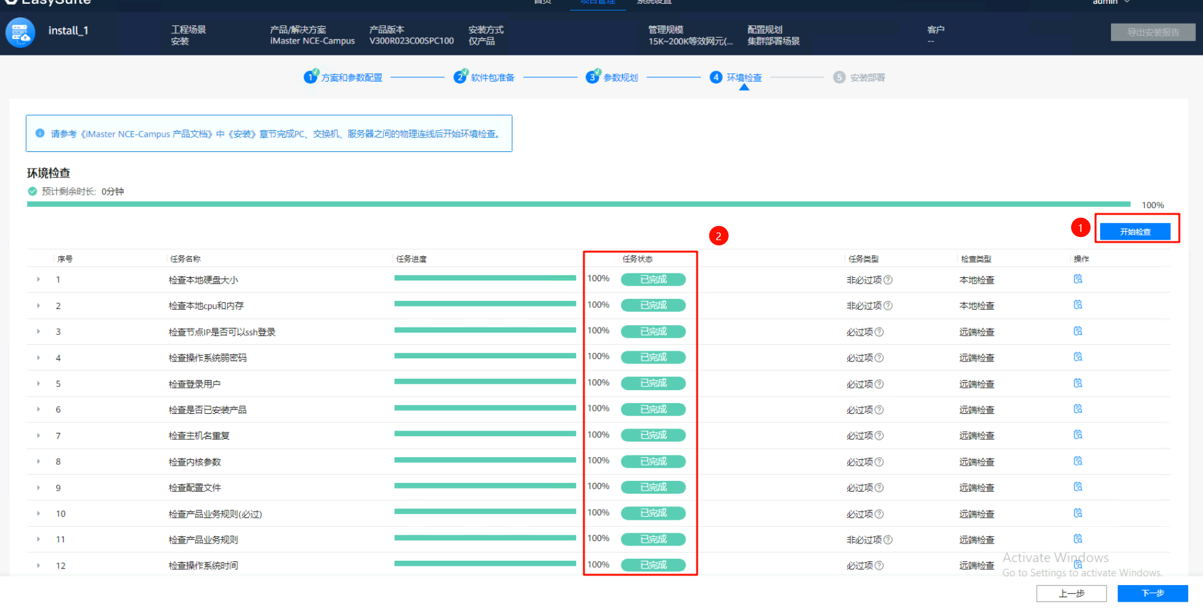Screen dimensions: 1203x608
Task: Click the install_1 project avatar icon
Action: pyautogui.click(x=20, y=33)
